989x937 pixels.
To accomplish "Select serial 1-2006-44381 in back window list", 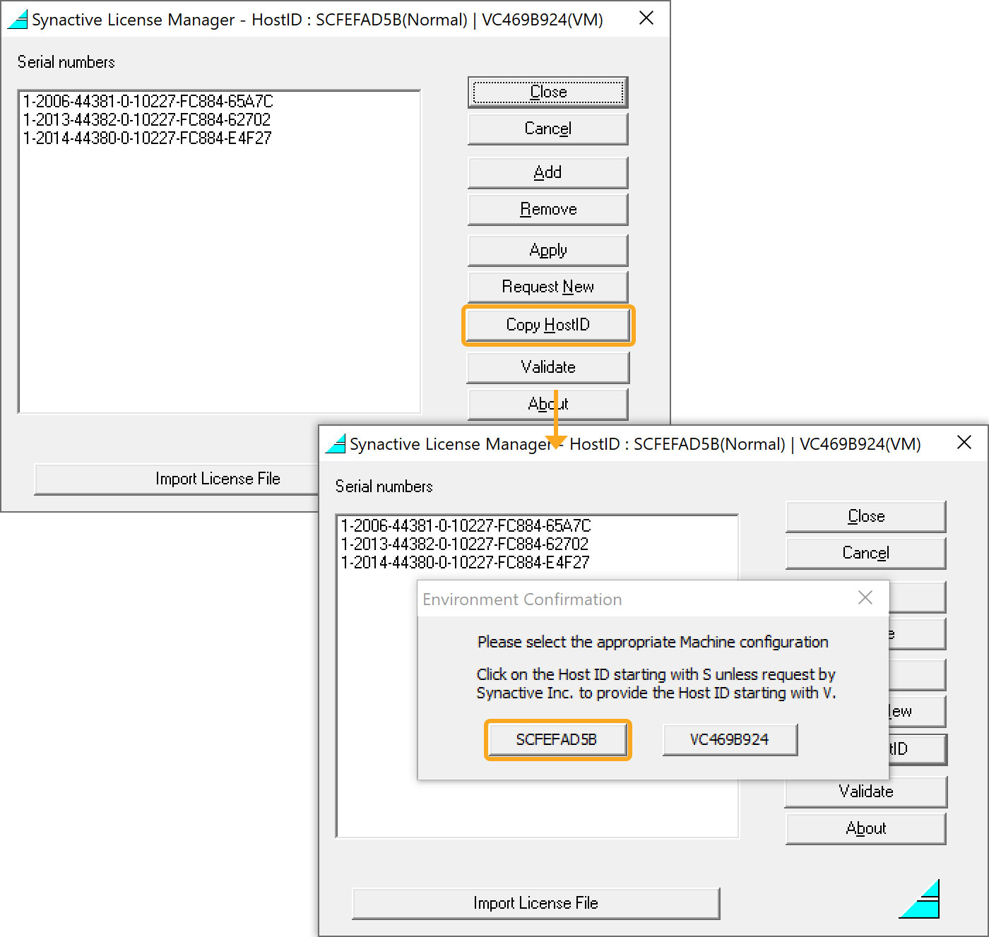I will (148, 101).
